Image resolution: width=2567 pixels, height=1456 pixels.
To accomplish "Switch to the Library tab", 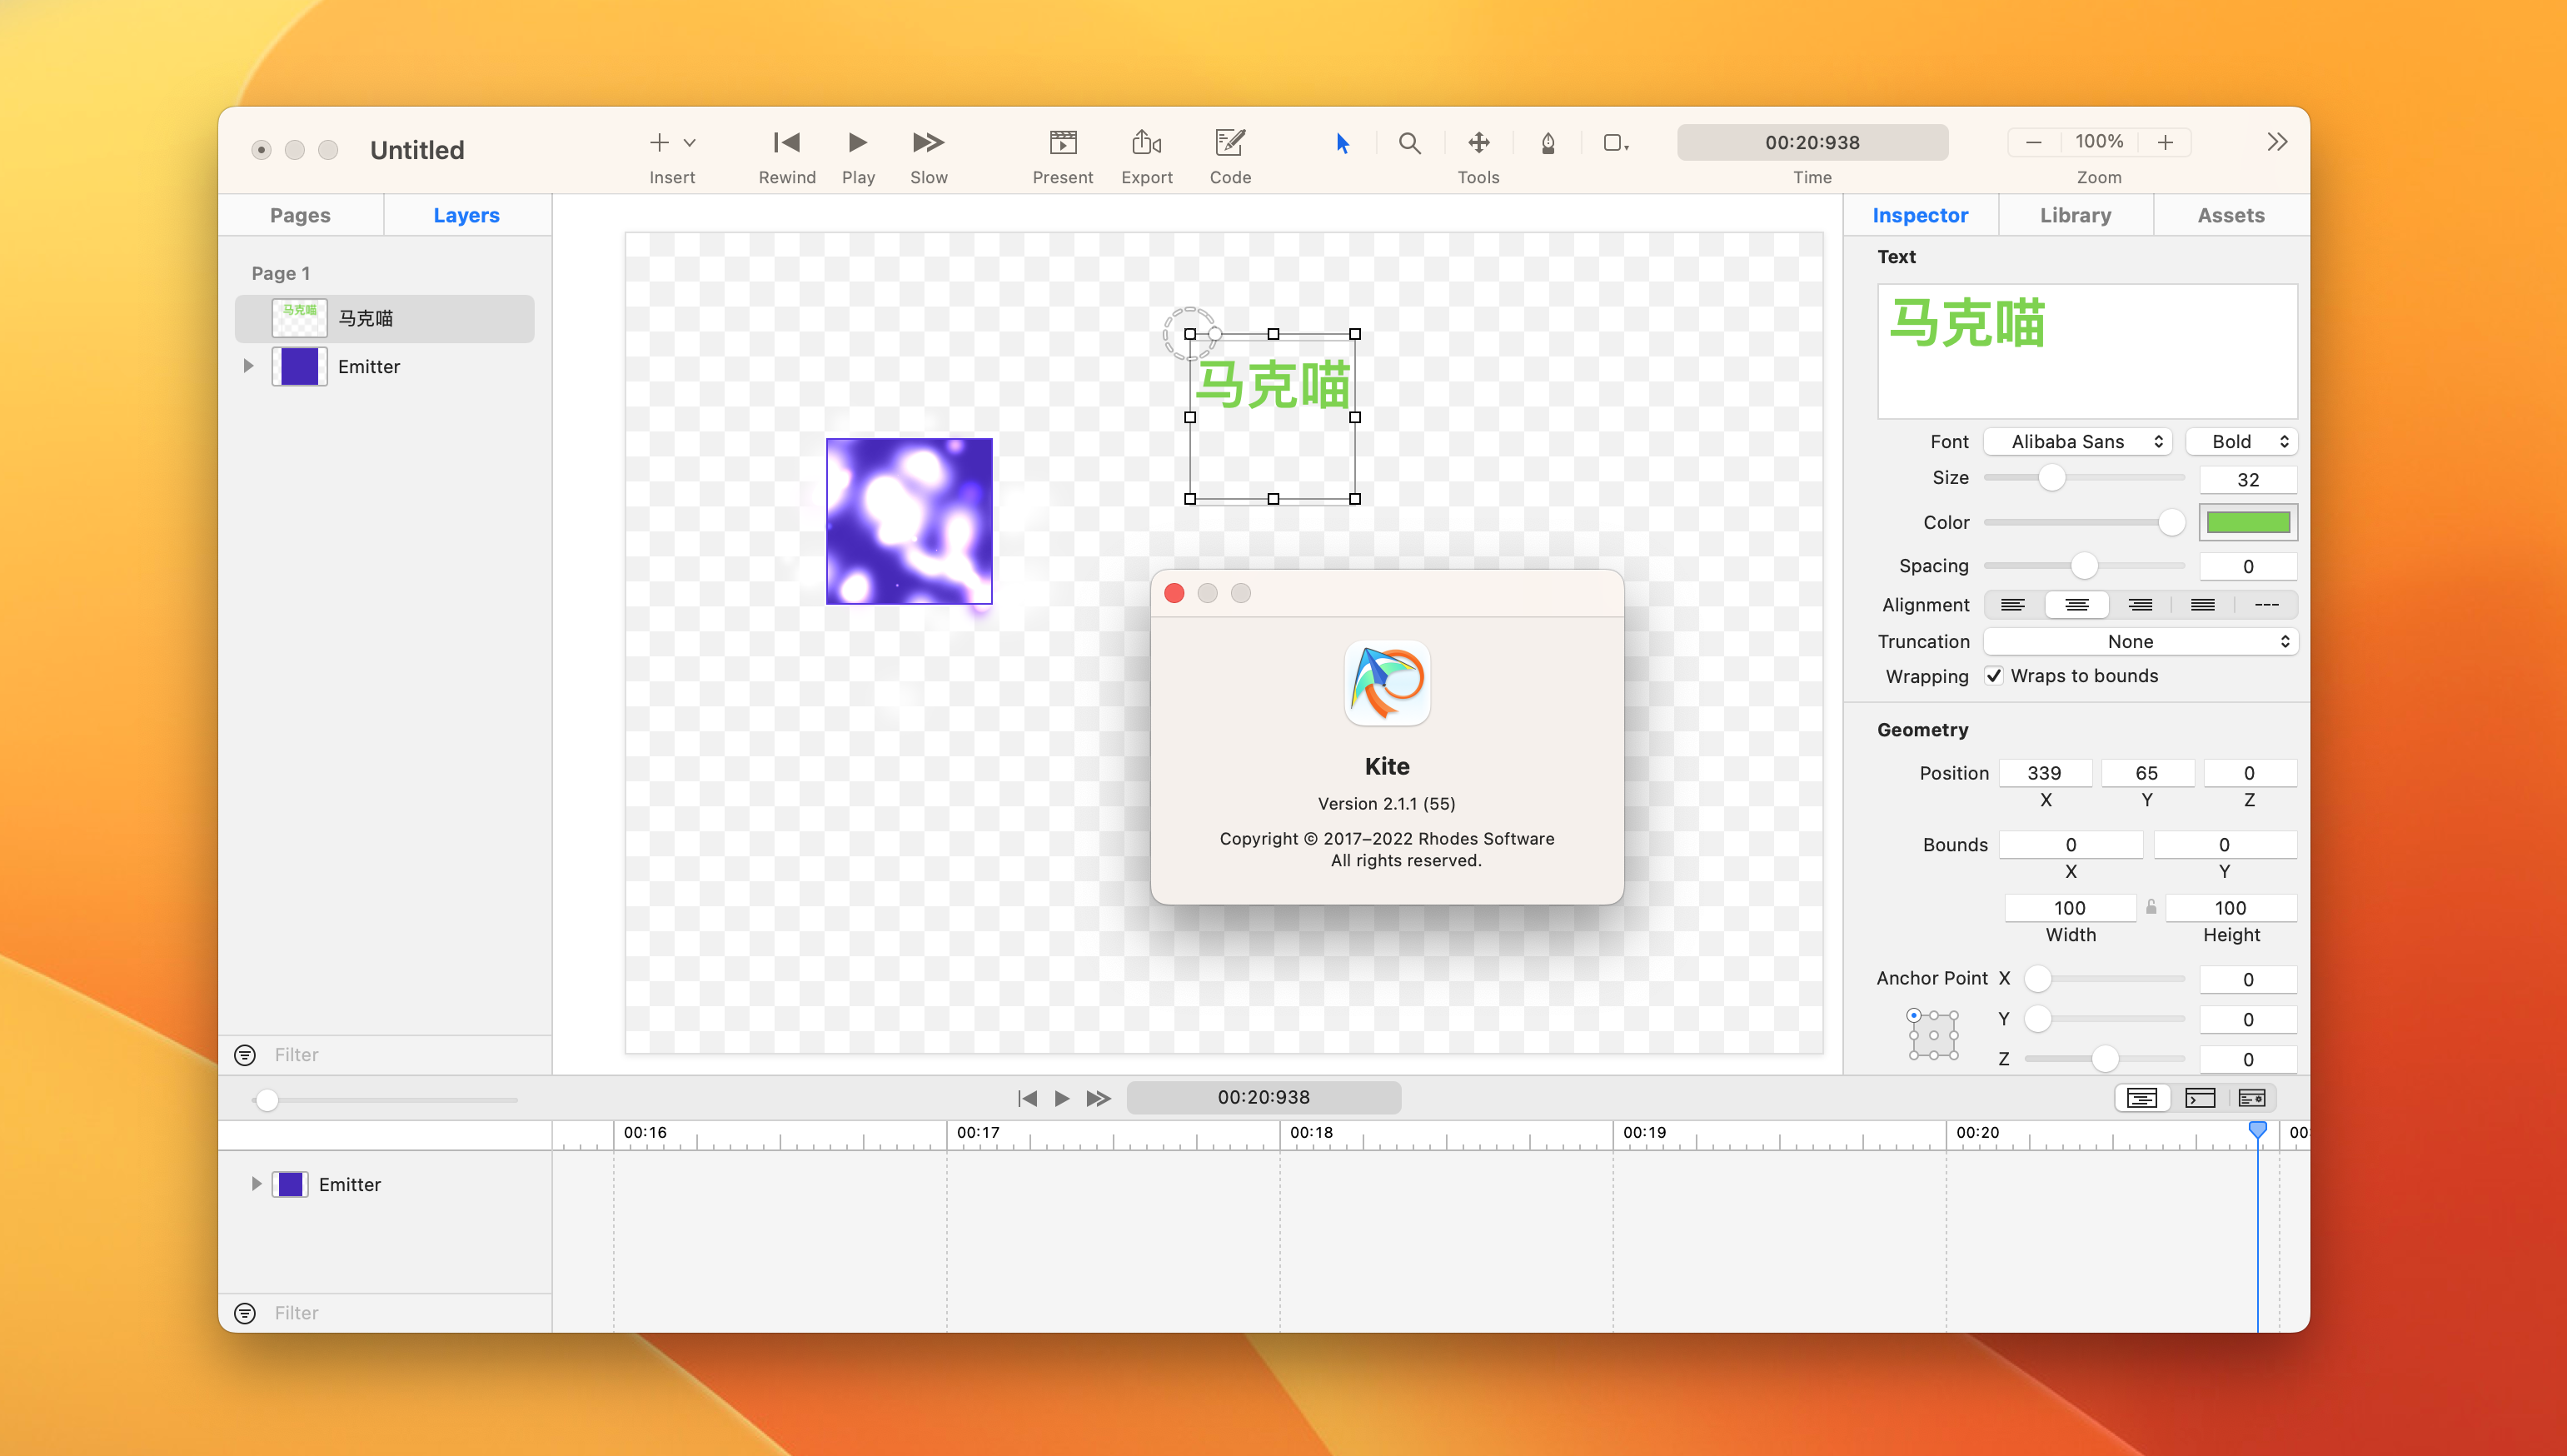I will pos(2076,215).
